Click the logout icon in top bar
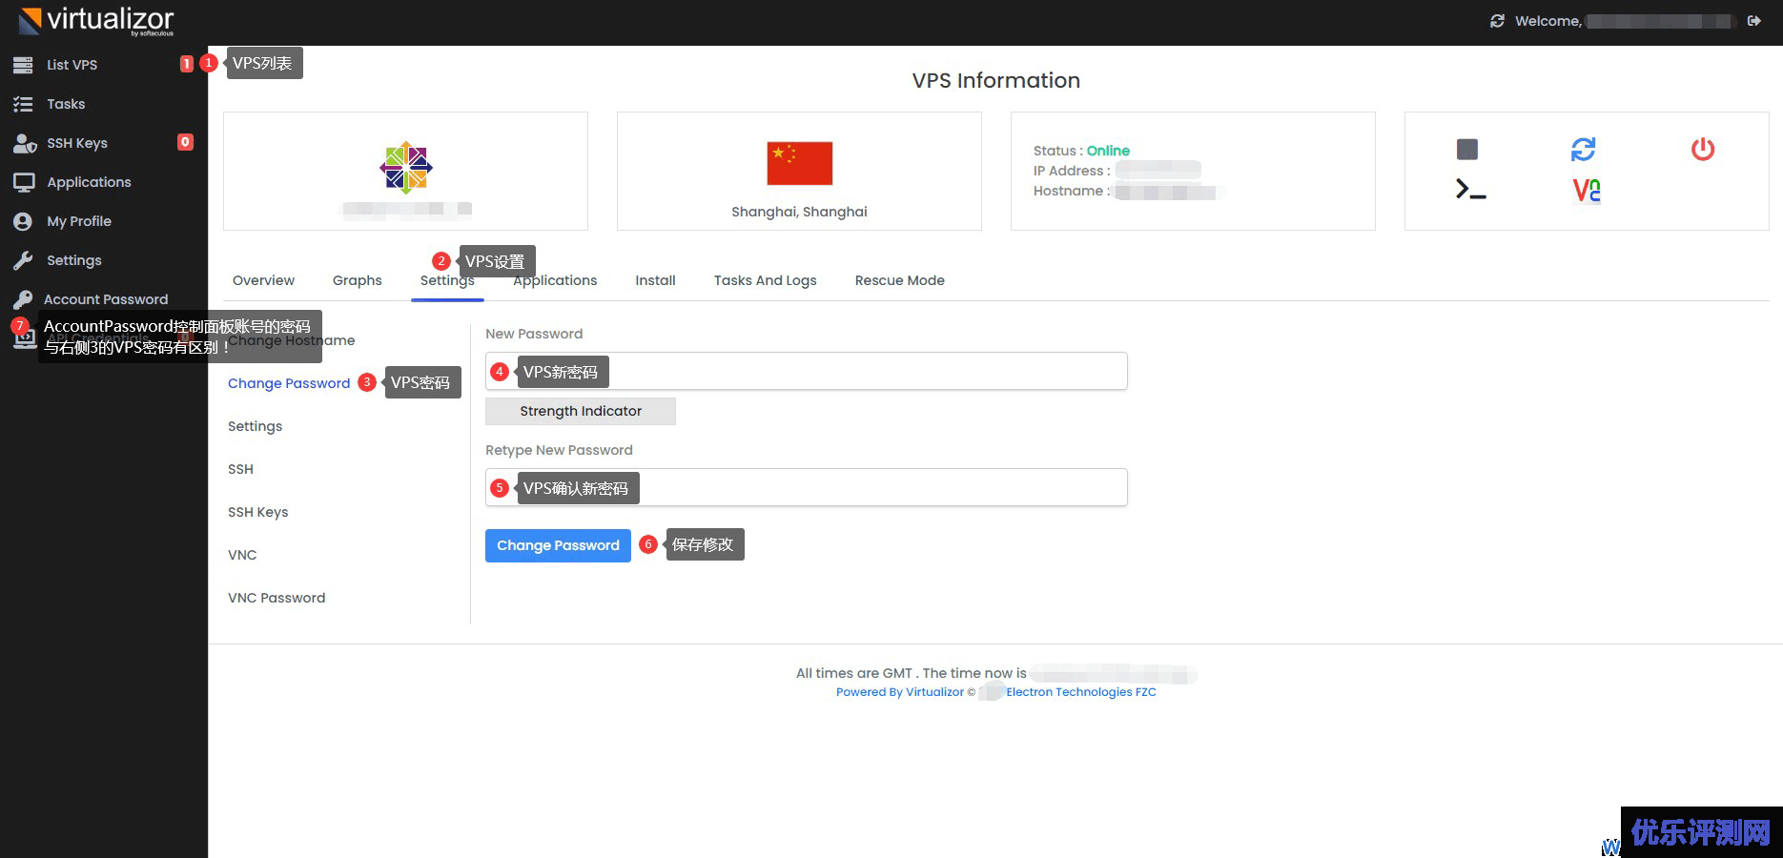Screen dimensions: 1783x858 (1753, 21)
